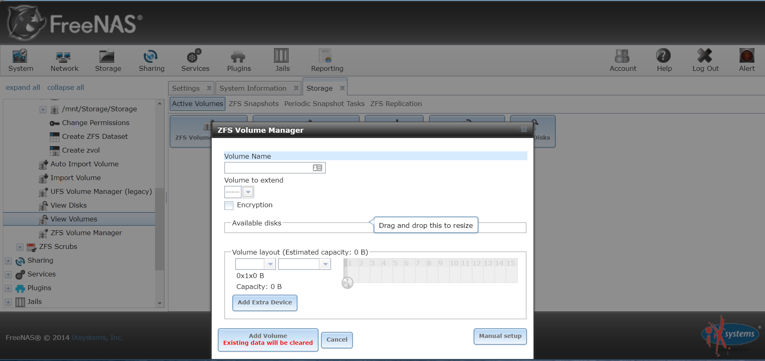
Task: Open the iXsystems, Inc. footer link
Action: [x=97, y=338]
